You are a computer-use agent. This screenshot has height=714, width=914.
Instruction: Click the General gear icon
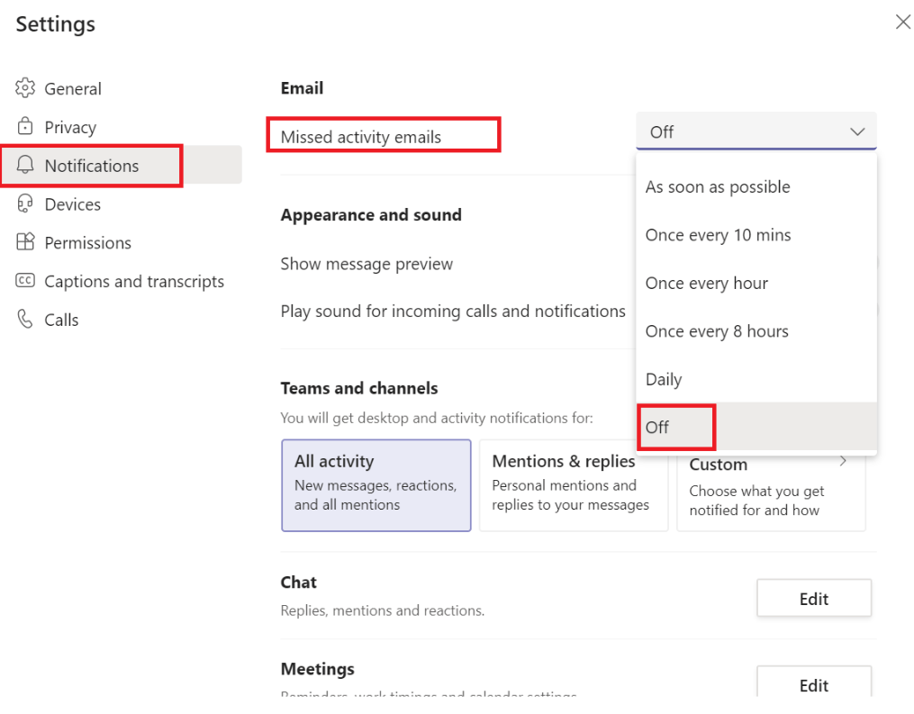[x=25, y=88]
